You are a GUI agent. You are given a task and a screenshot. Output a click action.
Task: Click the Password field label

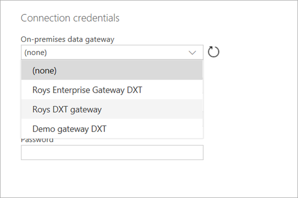point(37,141)
